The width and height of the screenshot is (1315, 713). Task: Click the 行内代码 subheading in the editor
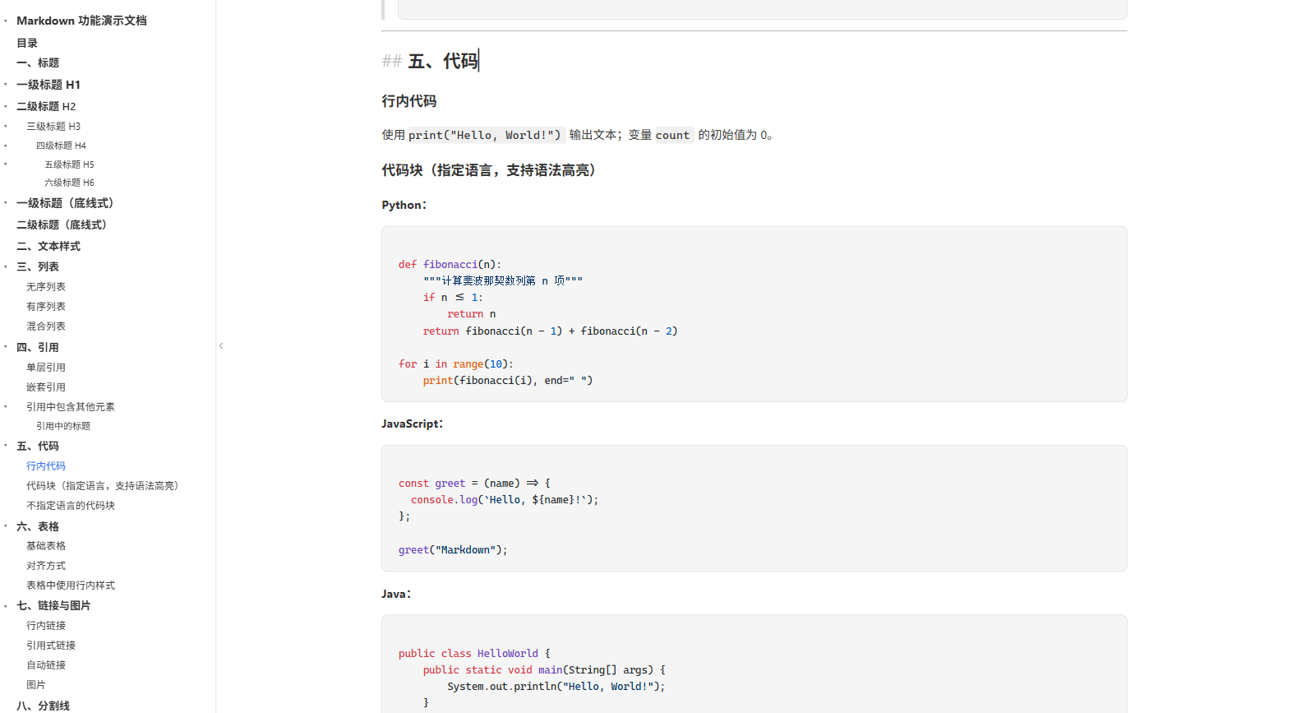(x=409, y=101)
